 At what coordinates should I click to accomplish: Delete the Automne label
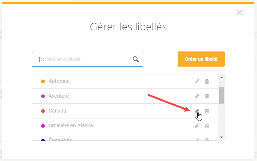(207, 81)
